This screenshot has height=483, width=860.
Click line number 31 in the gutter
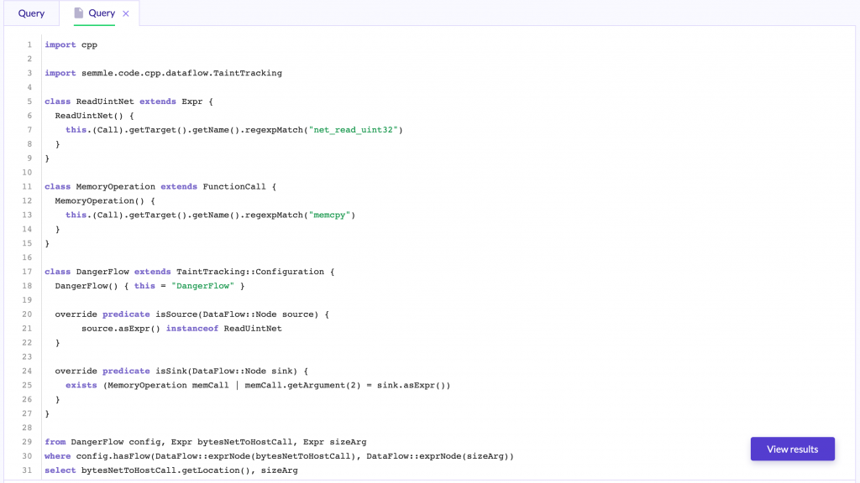tap(27, 470)
